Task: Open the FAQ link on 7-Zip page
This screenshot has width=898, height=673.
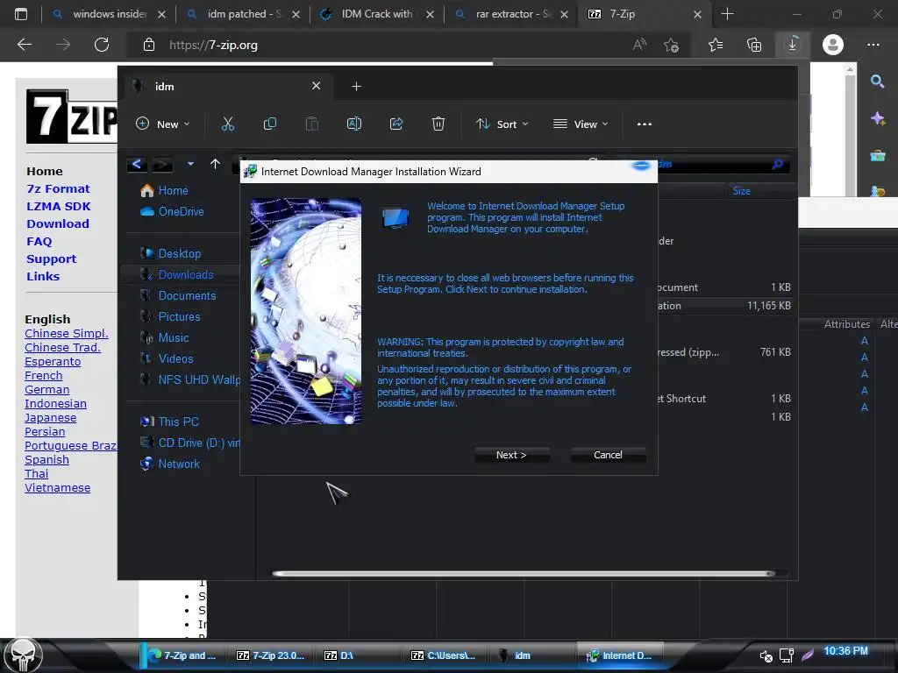Action: pyautogui.click(x=39, y=242)
